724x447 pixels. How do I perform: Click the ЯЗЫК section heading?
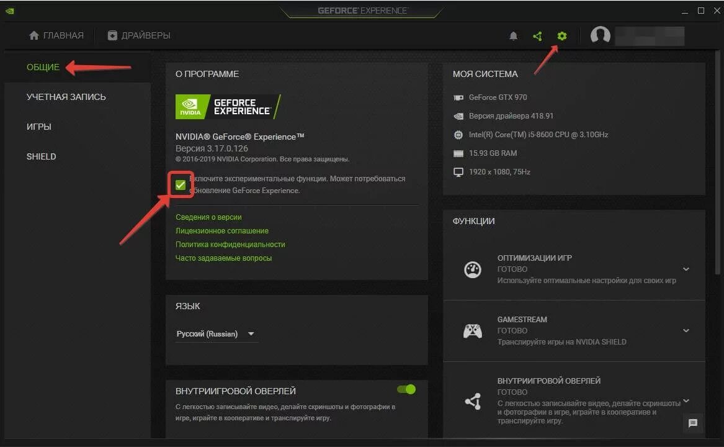187,306
